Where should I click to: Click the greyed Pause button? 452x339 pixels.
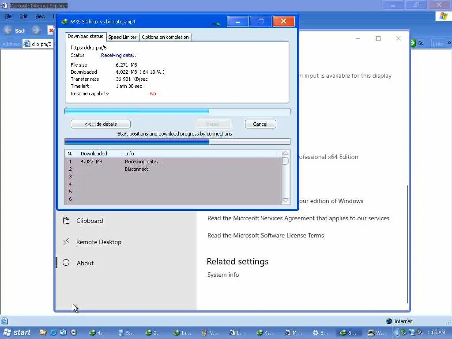point(213,124)
